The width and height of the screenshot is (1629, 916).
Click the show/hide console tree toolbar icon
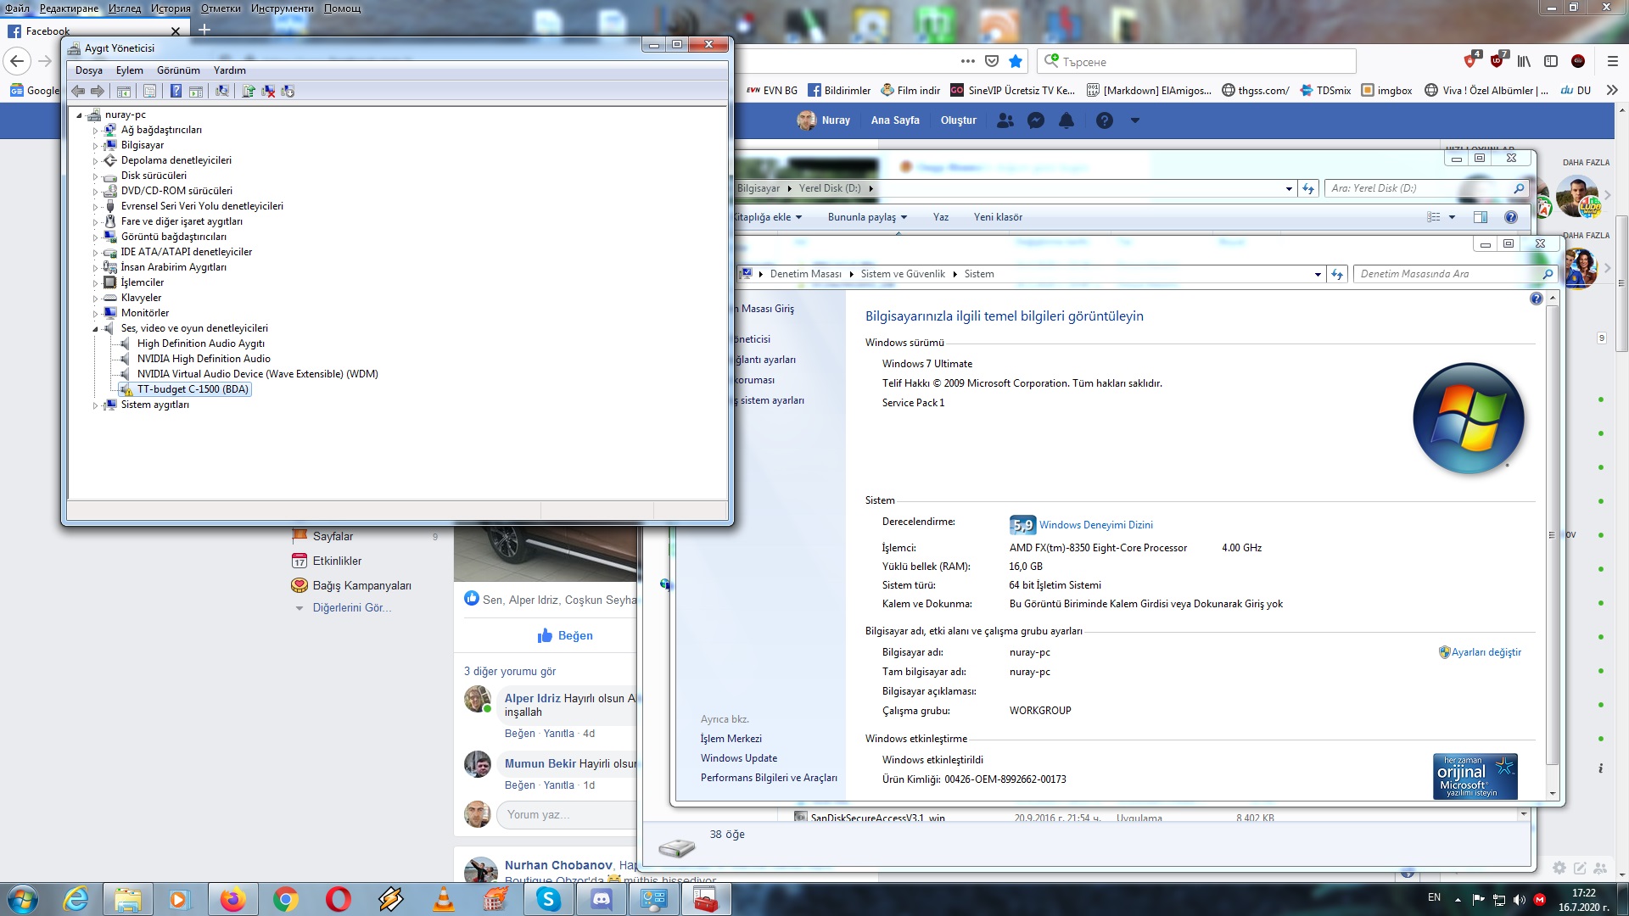pos(124,91)
